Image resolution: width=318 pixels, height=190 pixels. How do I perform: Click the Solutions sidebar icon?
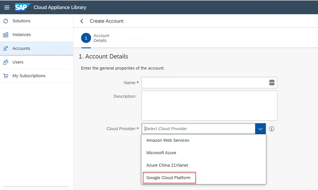(6, 21)
